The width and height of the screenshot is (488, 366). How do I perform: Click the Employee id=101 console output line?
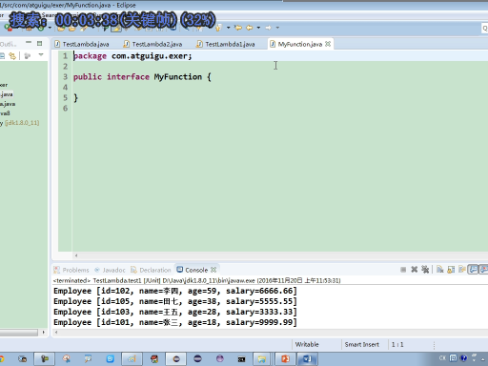175,322
